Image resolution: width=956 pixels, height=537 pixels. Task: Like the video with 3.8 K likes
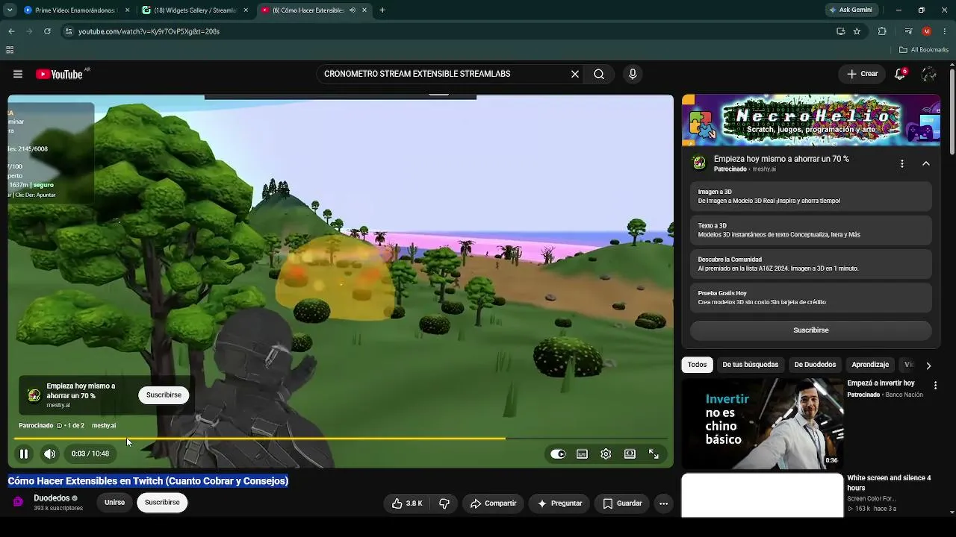tap(407, 503)
